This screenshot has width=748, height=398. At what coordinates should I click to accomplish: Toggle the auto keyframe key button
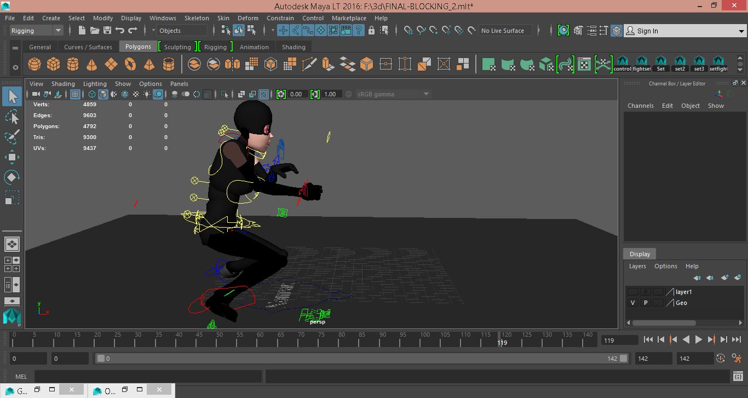721,359
